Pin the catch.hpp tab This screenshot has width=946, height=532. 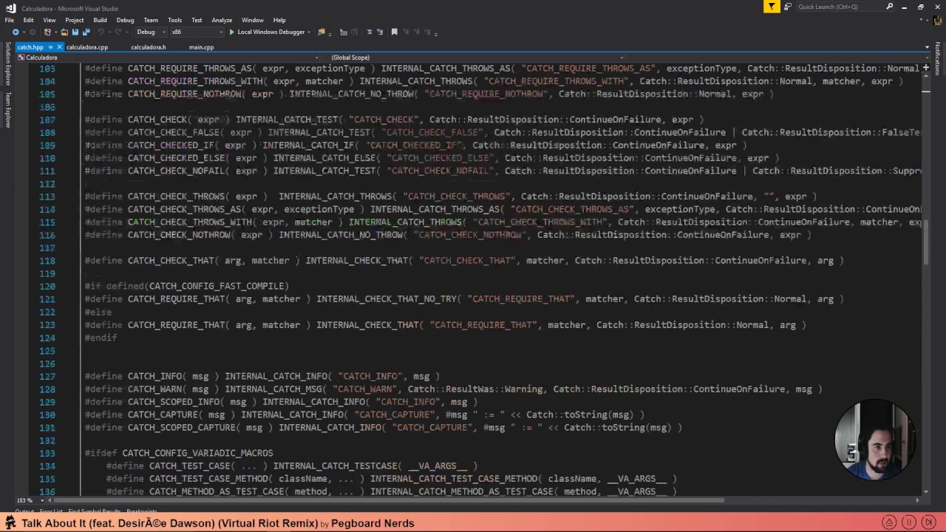[x=50, y=47]
